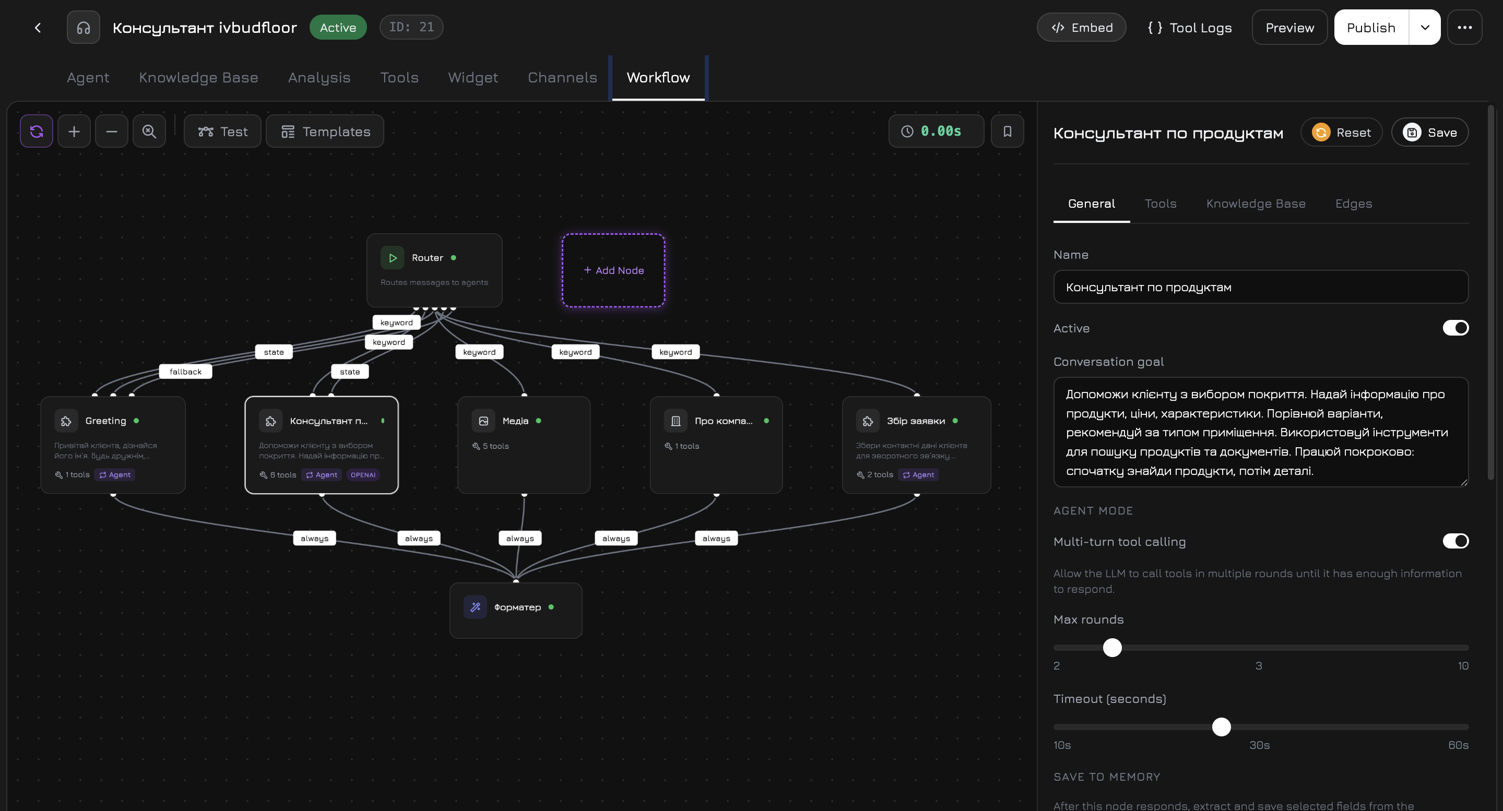Click the Preview button

click(x=1289, y=27)
